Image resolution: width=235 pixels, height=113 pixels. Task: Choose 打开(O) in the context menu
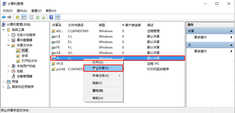[103, 62]
